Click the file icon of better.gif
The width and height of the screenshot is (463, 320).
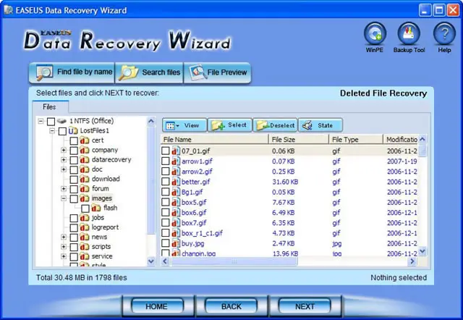(176, 182)
